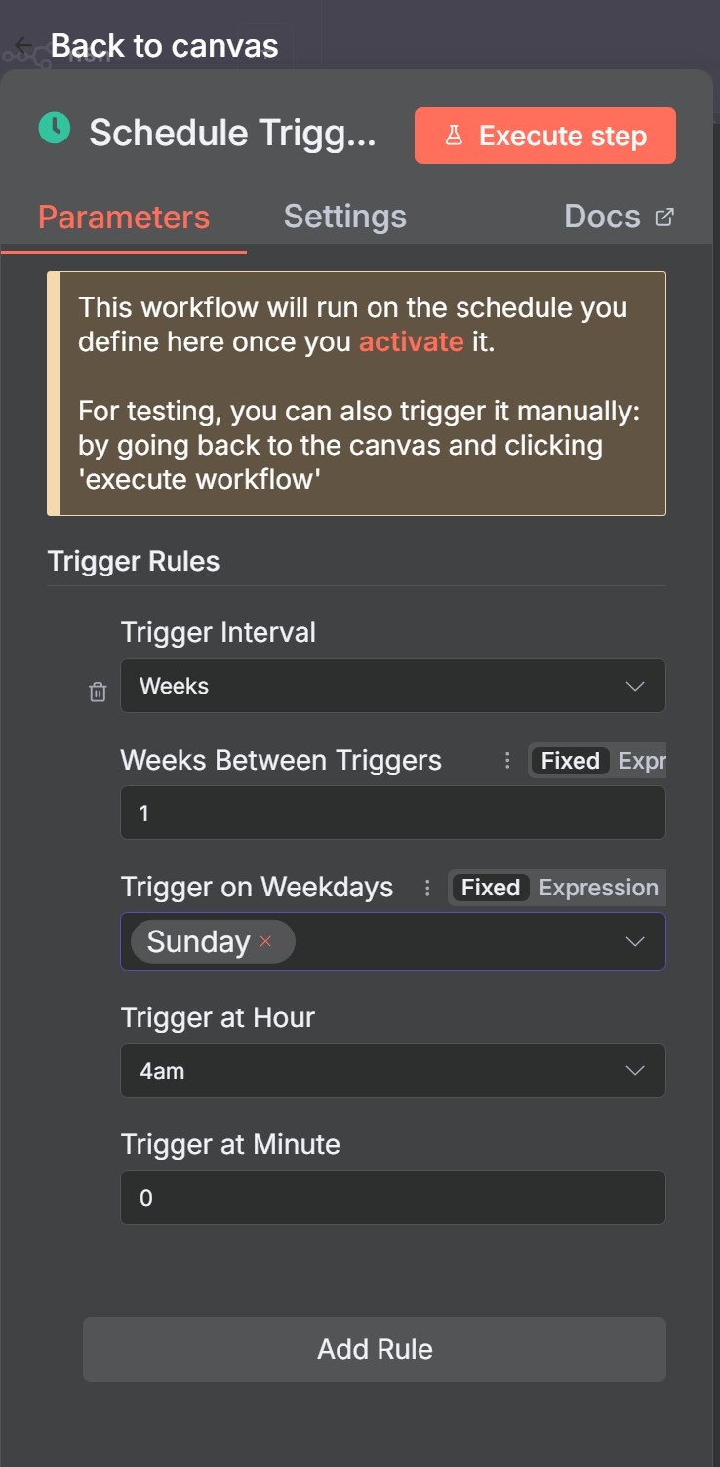Expand the Trigger on Weekdays dropdown
720x1467 pixels.
point(635,941)
